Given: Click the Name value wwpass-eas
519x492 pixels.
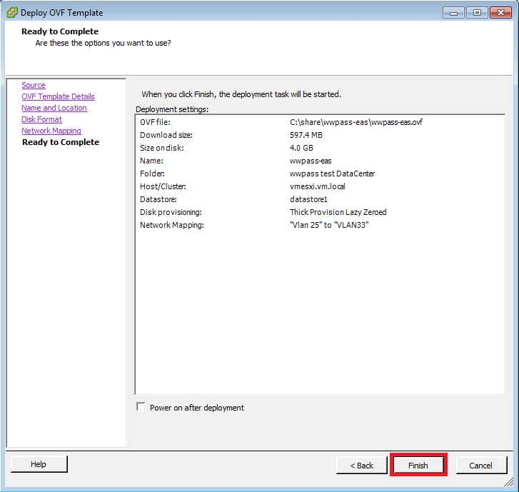Looking at the screenshot, I should (x=311, y=161).
